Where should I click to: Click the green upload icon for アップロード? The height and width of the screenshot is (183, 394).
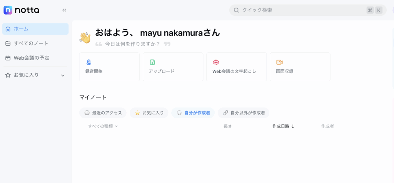pos(152,62)
